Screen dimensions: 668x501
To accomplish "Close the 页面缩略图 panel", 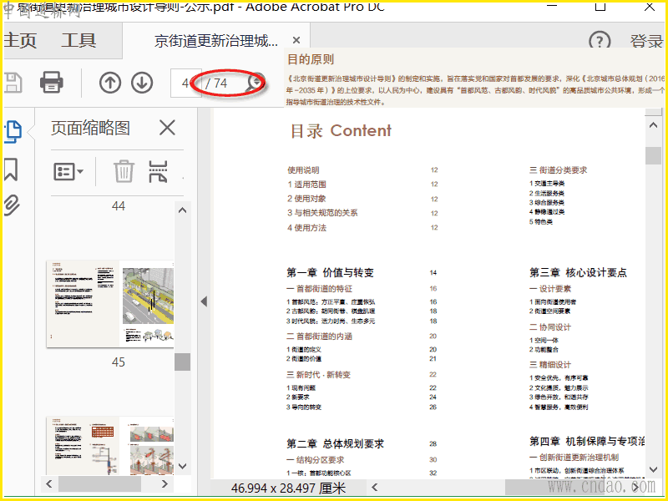I will pyautogui.click(x=167, y=128).
